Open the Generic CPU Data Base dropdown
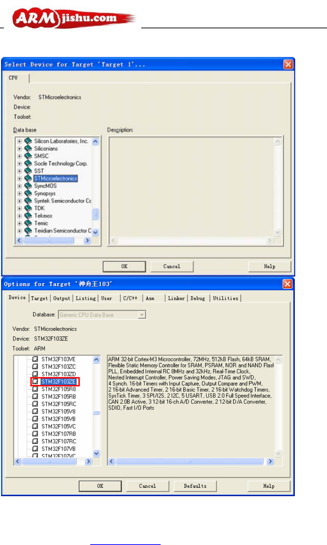Screen dimensions: 327x545 click(x=142, y=315)
